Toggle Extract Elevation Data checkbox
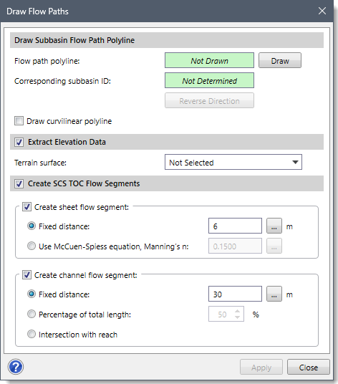The image size is (338, 384). [19, 142]
